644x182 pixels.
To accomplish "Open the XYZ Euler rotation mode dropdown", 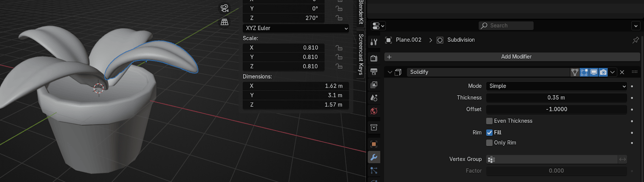I will pyautogui.click(x=296, y=28).
